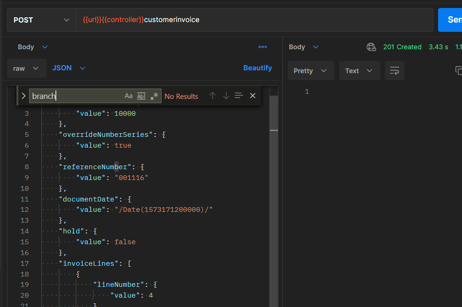Jump to previous search match
The image size is (462, 307).
[212, 96]
